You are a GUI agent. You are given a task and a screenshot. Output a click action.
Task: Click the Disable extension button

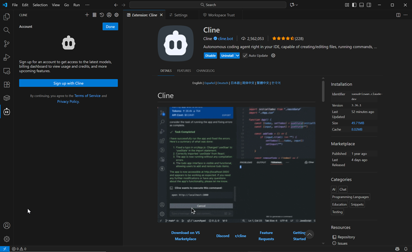coord(210,55)
